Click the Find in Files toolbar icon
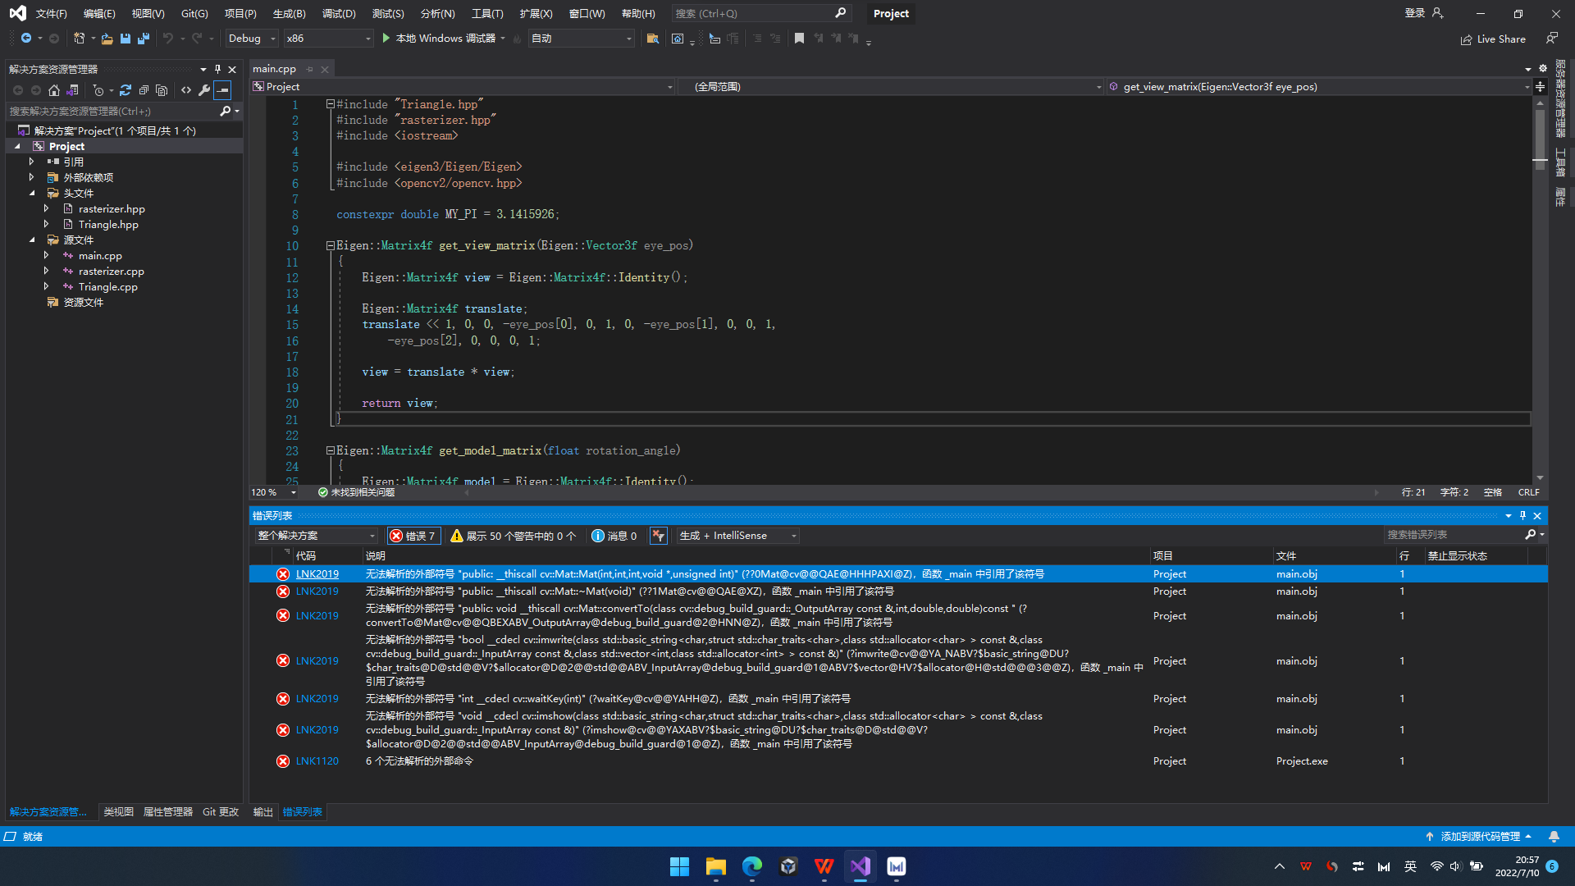This screenshot has width=1575, height=886. pos(652,39)
